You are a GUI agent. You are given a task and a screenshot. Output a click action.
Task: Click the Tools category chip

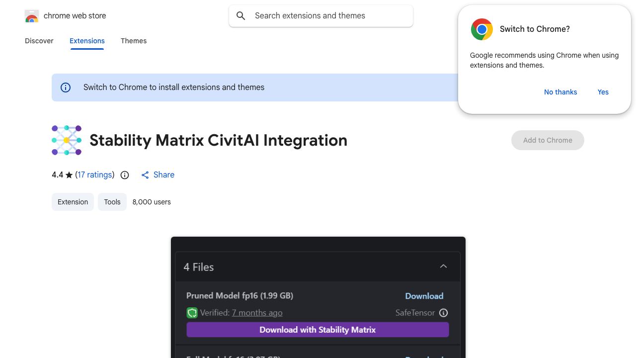[x=112, y=202]
